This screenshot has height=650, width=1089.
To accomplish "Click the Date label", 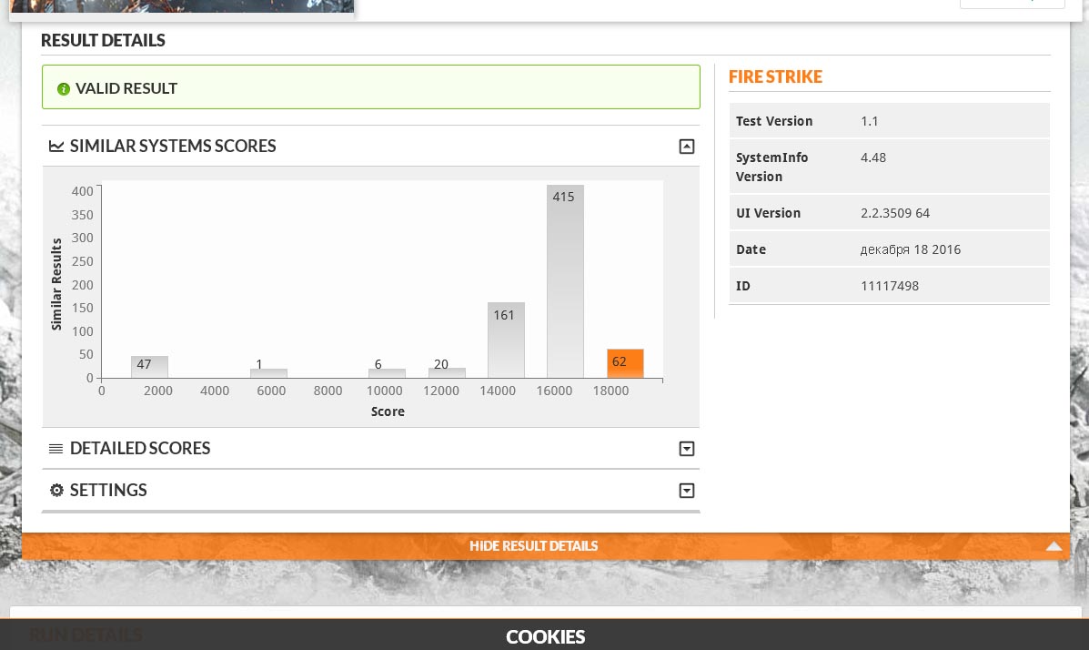I will (x=751, y=249).
